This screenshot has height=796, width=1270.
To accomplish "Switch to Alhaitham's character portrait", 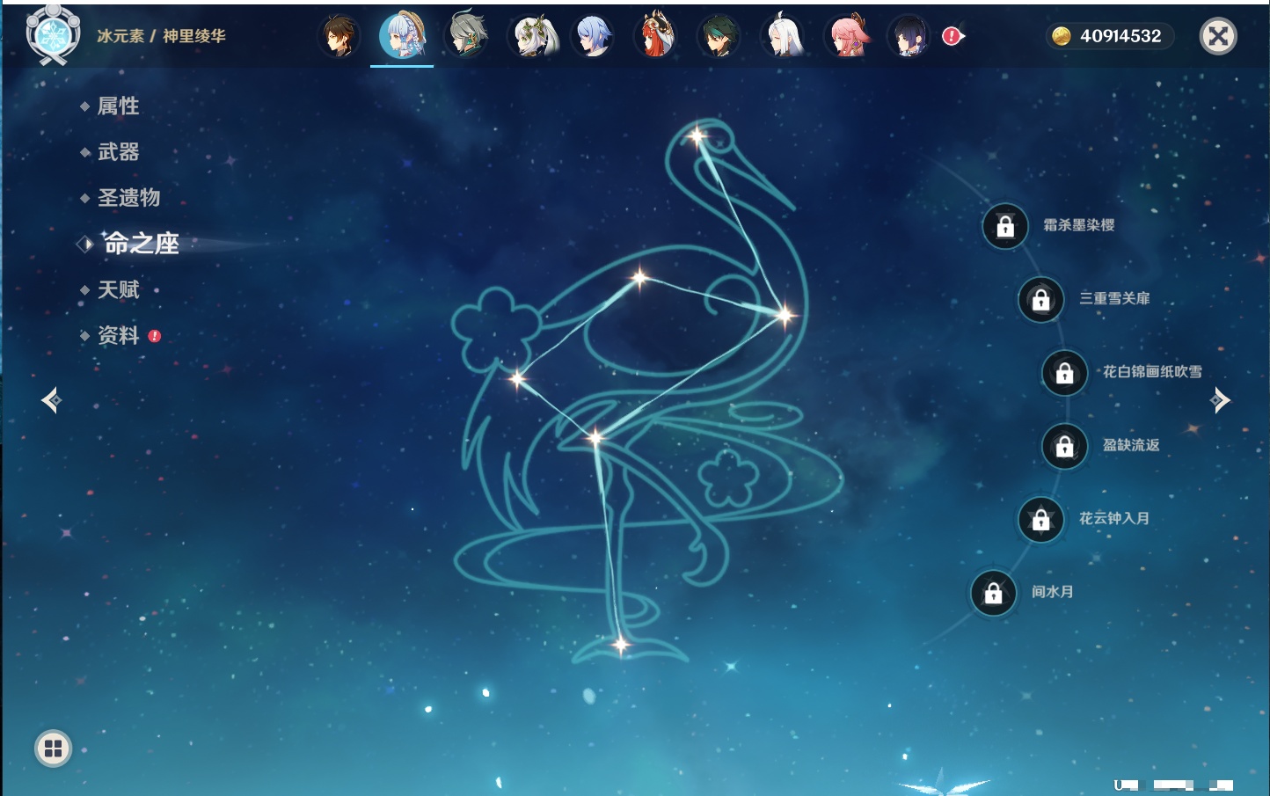I will [466, 36].
